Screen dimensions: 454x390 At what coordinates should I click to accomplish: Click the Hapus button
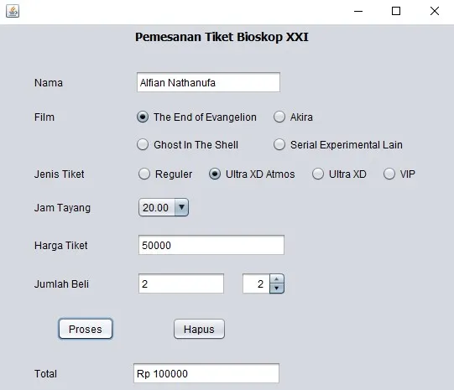(199, 329)
